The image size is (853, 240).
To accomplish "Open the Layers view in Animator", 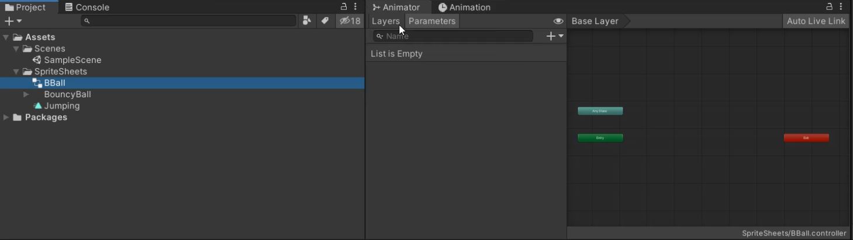I will (385, 21).
